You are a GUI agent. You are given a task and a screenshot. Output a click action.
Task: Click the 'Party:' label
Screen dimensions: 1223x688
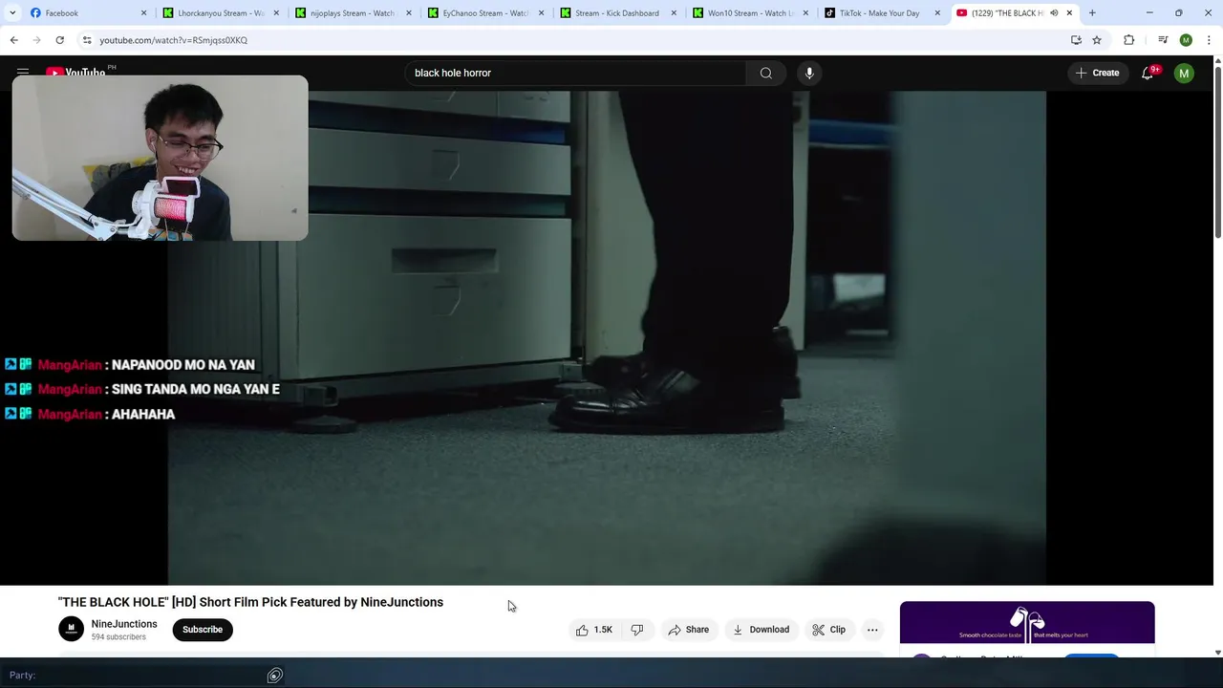22,676
